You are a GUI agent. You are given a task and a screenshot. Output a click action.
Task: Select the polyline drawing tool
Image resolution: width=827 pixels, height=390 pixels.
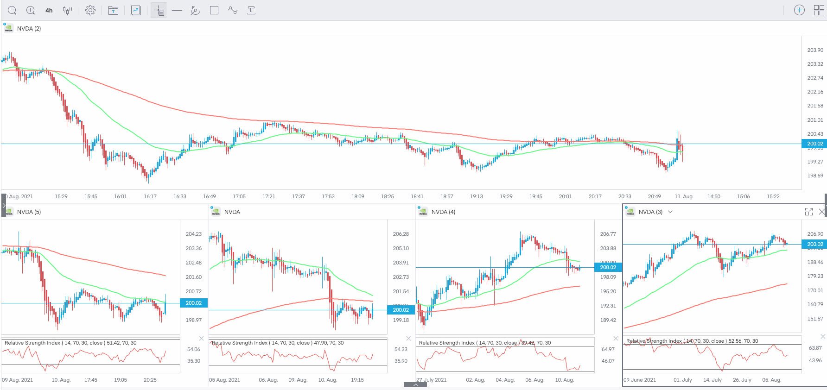[233, 10]
